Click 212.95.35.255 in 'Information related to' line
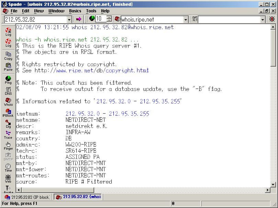The height and width of the screenshot is (208, 278). 160,101
